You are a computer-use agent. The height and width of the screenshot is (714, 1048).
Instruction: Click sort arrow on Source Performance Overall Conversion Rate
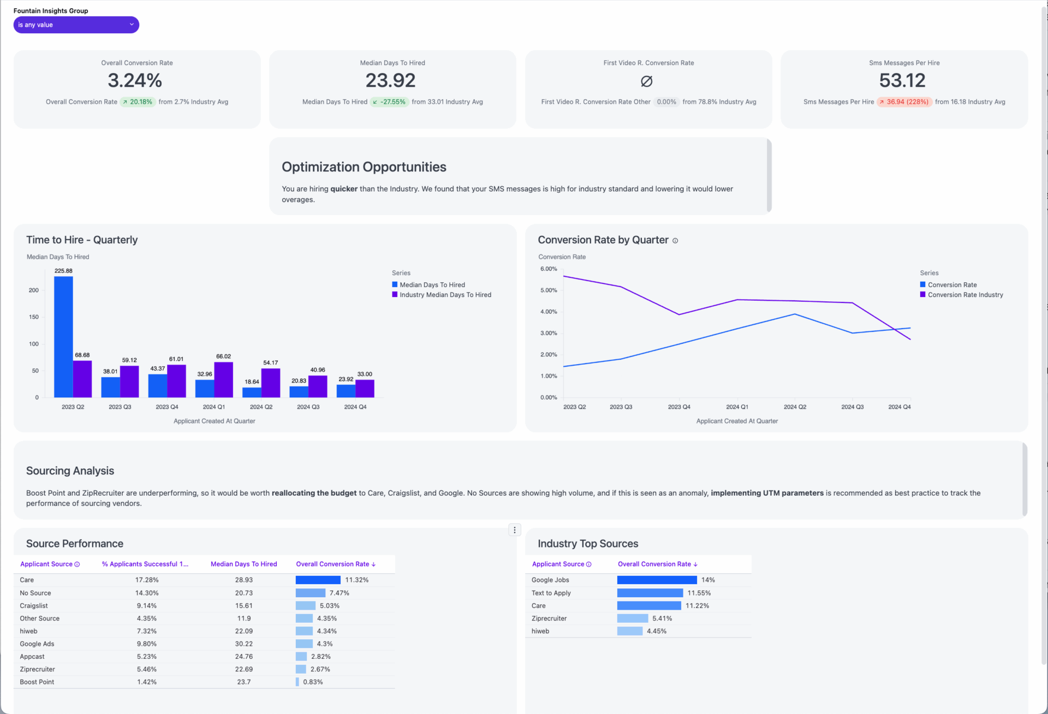(x=373, y=564)
